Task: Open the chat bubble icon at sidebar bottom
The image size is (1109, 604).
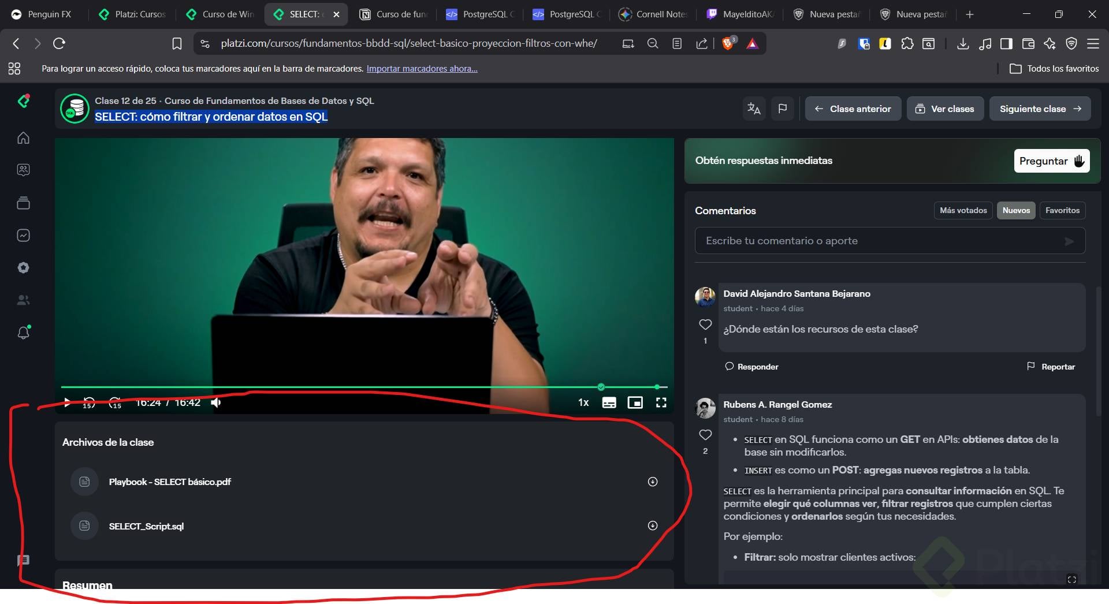Action: tap(23, 560)
